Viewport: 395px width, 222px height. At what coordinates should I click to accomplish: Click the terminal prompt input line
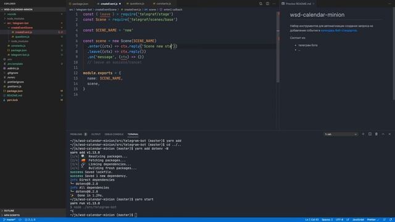coord(104,215)
